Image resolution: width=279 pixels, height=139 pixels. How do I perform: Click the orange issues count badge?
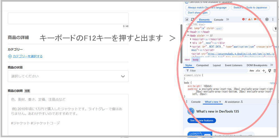click(x=257, y=19)
